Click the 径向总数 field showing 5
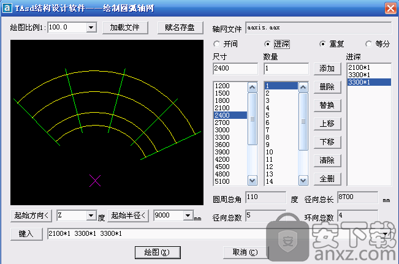Viewport: 399px width, 264px height. [x=266, y=216]
